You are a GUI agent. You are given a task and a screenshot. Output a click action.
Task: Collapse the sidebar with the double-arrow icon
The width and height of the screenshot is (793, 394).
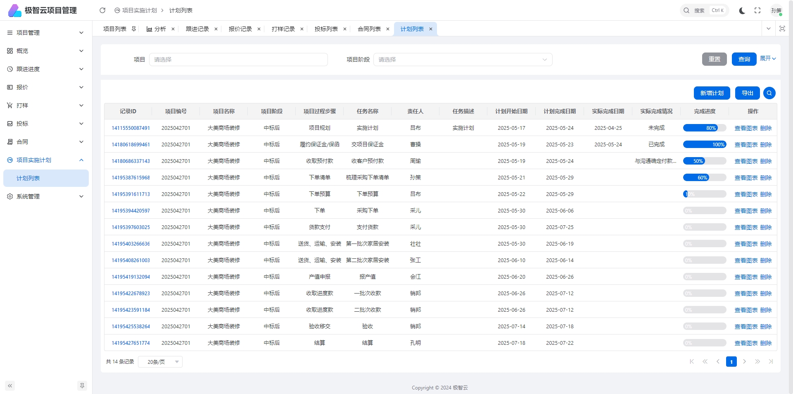pos(10,386)
